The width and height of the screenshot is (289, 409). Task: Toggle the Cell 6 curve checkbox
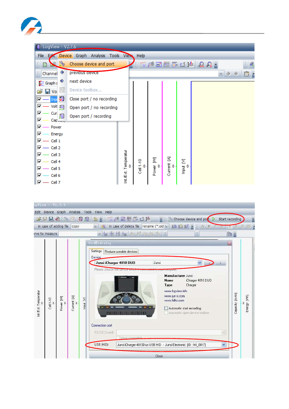point(39,175)
